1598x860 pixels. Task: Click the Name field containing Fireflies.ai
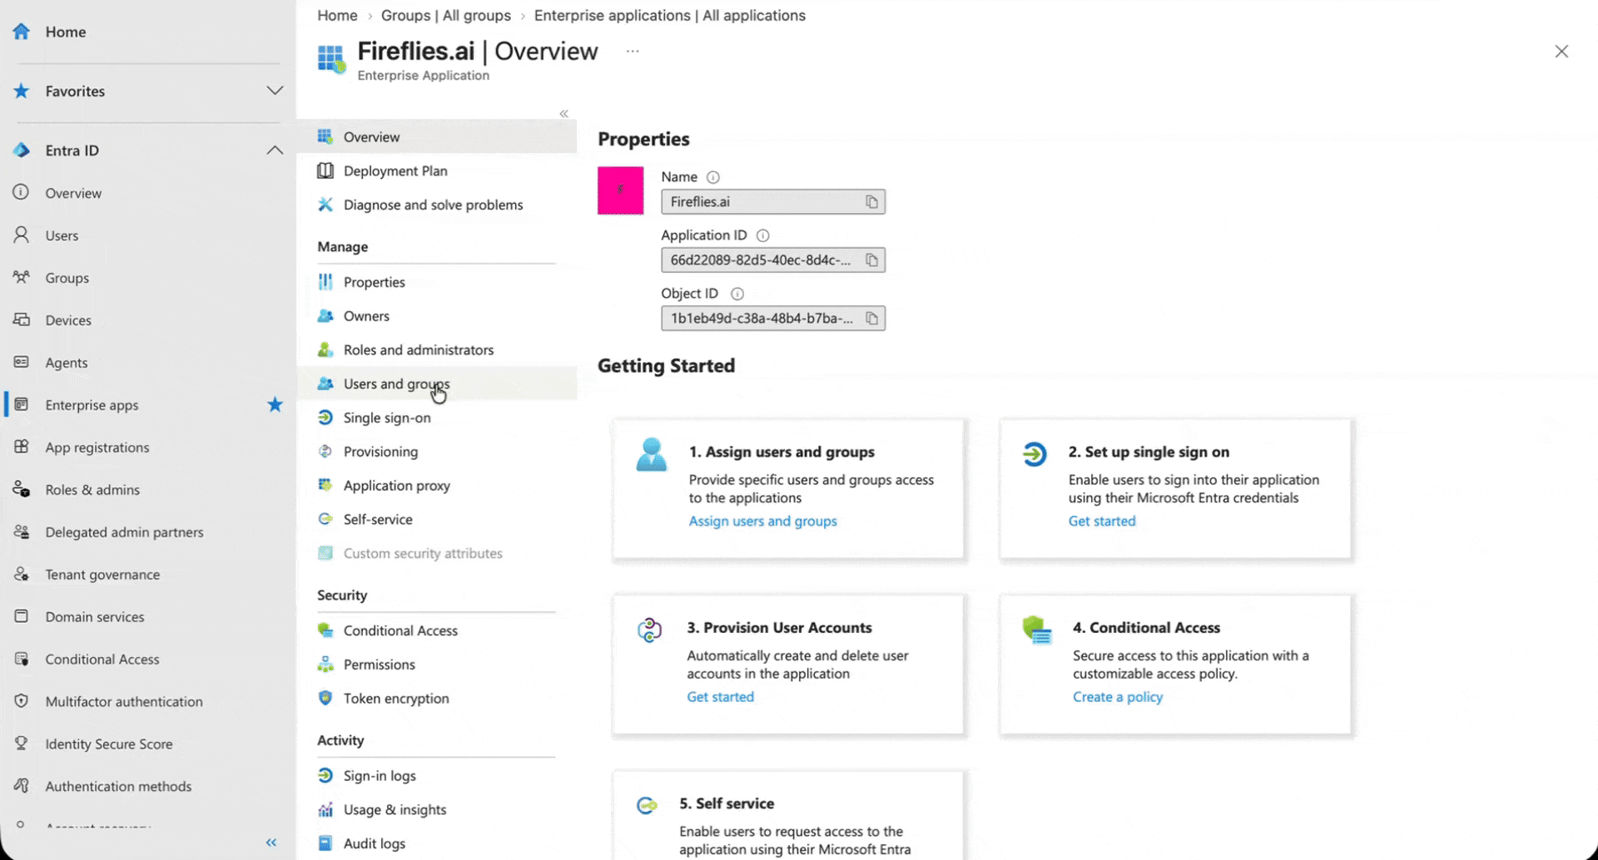coord(773,202)
